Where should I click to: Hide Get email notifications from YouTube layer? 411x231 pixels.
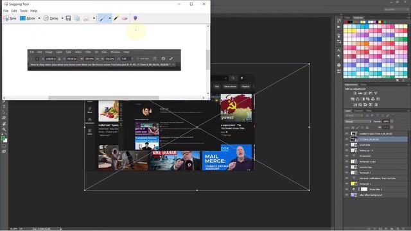pos(347,178)
